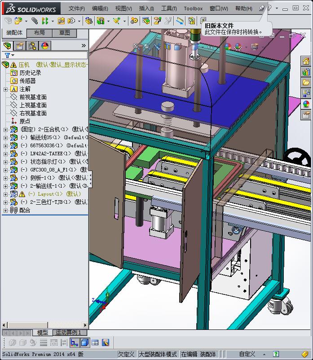Image resolution: width=313 pixels, height=360 pixels.
Task: Open the File Explorer folder icon in task pane
Action: 306,82
